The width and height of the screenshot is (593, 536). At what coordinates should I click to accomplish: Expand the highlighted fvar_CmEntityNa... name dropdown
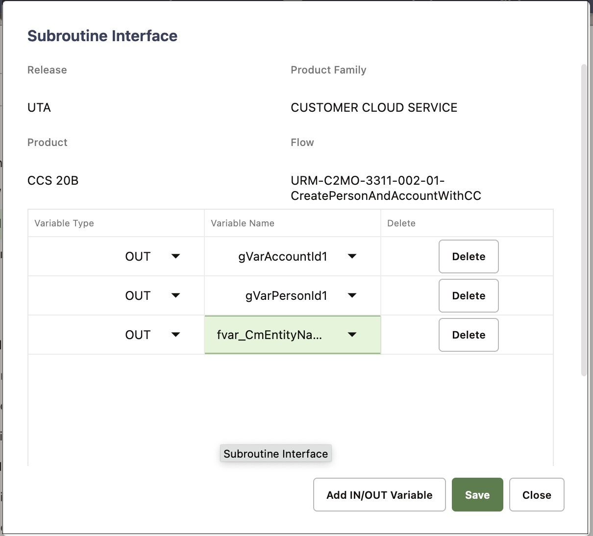(352, 335)
